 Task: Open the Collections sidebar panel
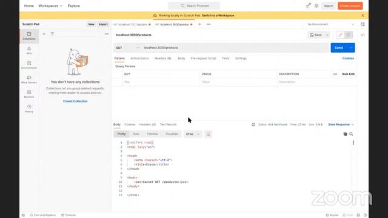[29, 36]
